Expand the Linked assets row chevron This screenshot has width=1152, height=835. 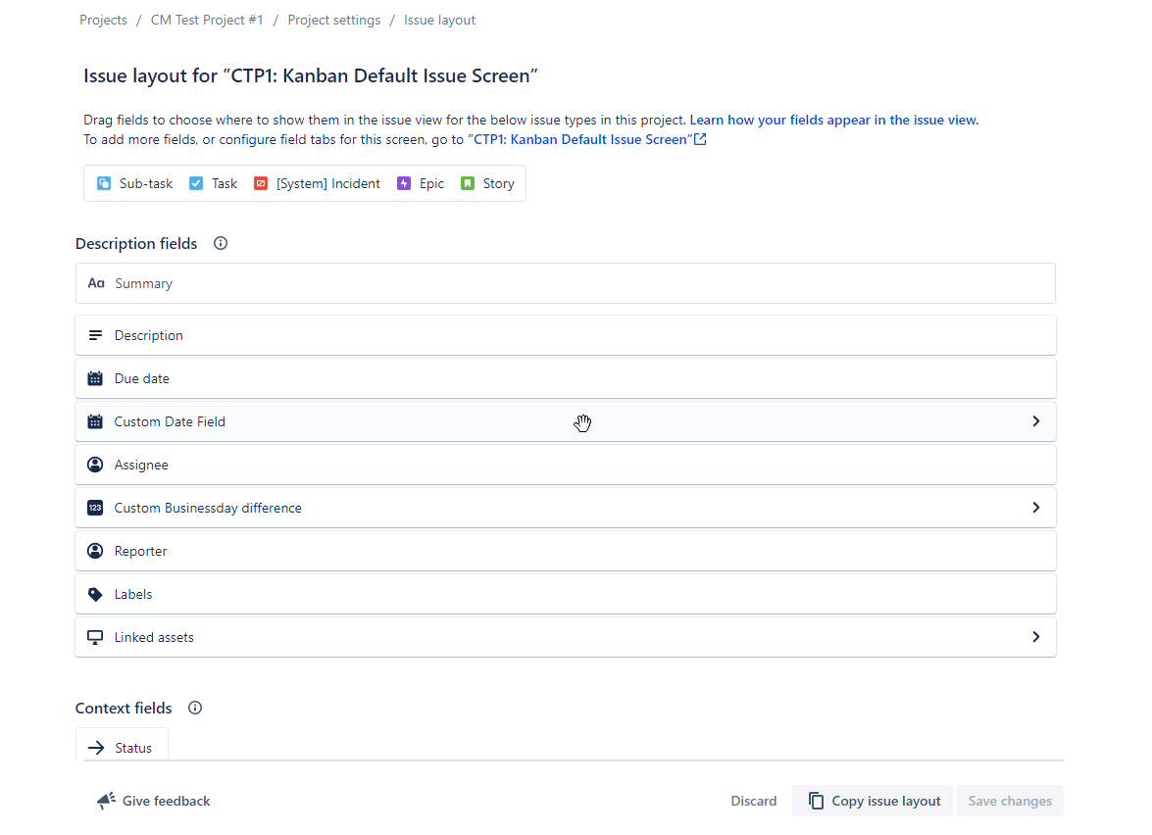[x=1035, y=637]
